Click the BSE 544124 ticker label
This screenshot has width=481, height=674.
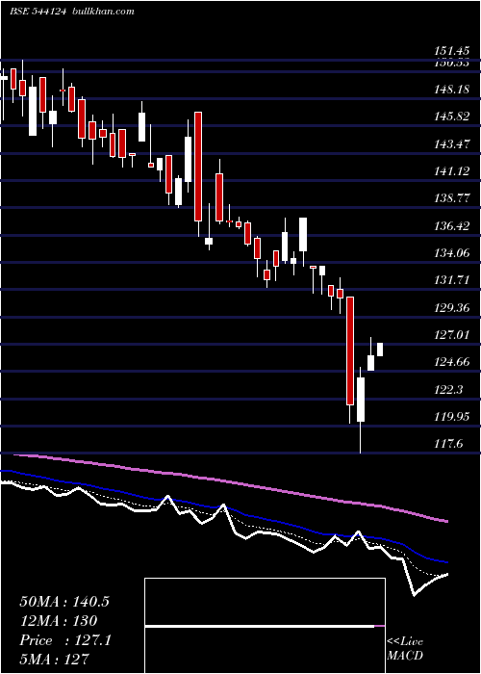(x=38, y=12)
